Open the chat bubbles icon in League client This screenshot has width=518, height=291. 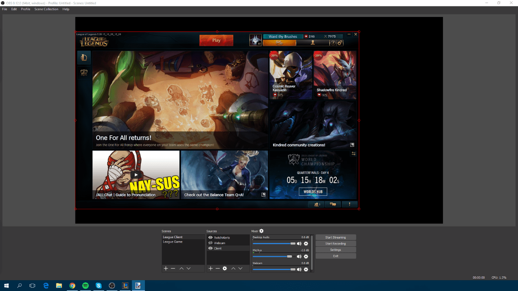[333, 204]
